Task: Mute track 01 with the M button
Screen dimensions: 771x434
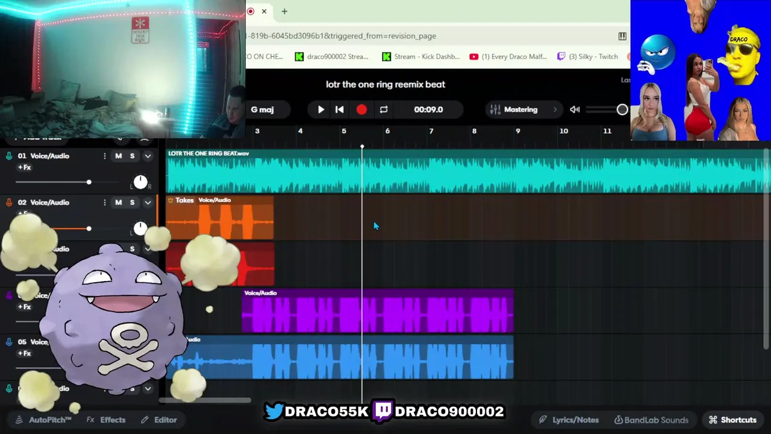Action: [x=119, y=156]
